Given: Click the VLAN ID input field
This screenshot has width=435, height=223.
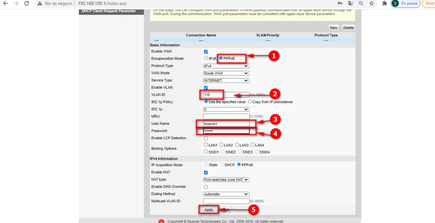Looking at the screenshot, I should tap(226, 95).
